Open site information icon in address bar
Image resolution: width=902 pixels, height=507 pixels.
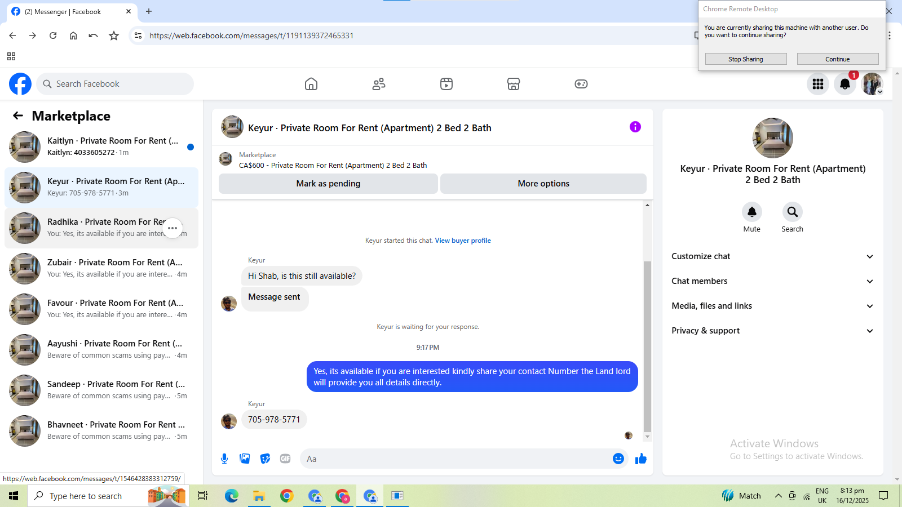point(138,35)
